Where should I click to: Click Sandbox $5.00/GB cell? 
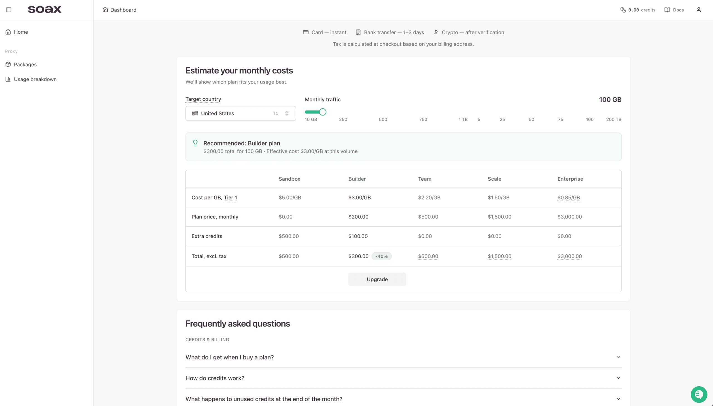coord(290,197)
